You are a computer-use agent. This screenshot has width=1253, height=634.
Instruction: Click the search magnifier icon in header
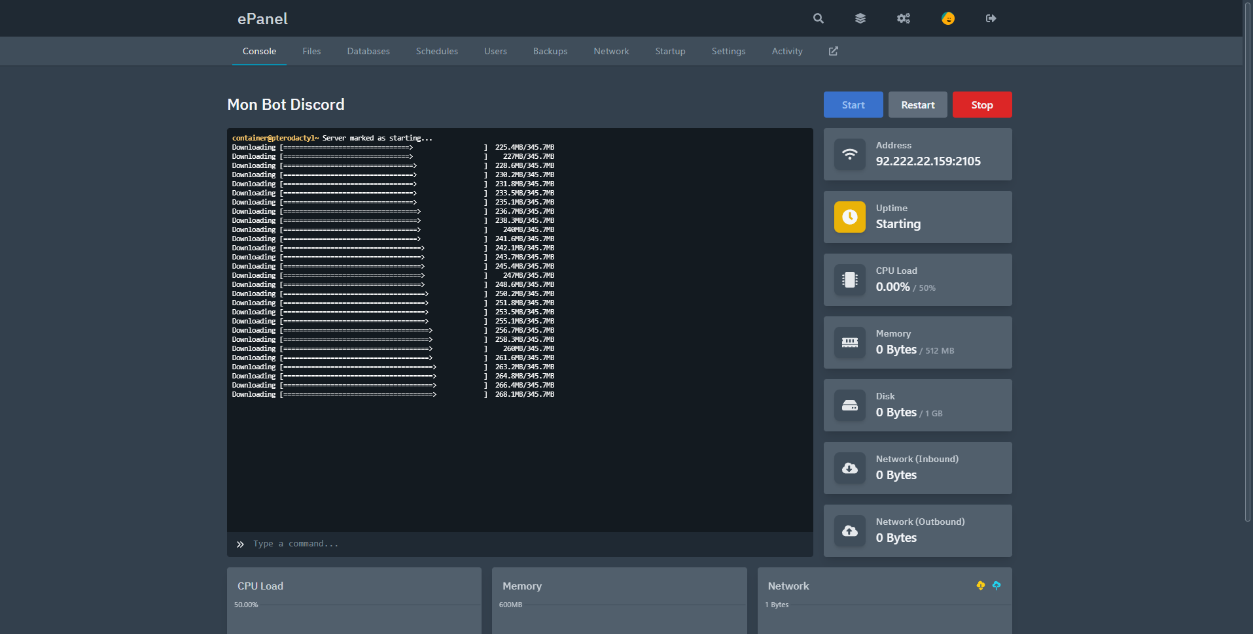tap(818, 18)
